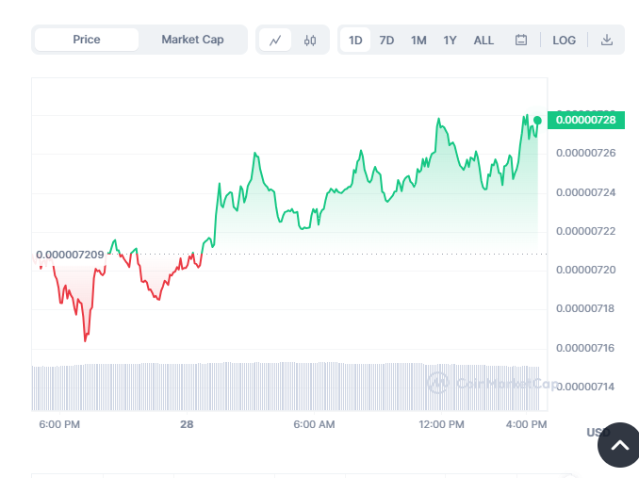Click the 6:00 PM time label

[x=59, y=424]
